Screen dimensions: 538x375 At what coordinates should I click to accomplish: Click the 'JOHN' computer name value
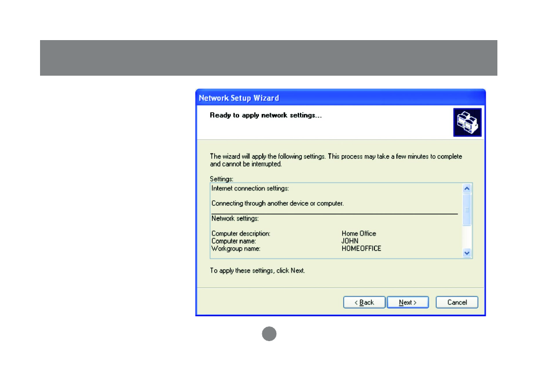pos(350,241)
